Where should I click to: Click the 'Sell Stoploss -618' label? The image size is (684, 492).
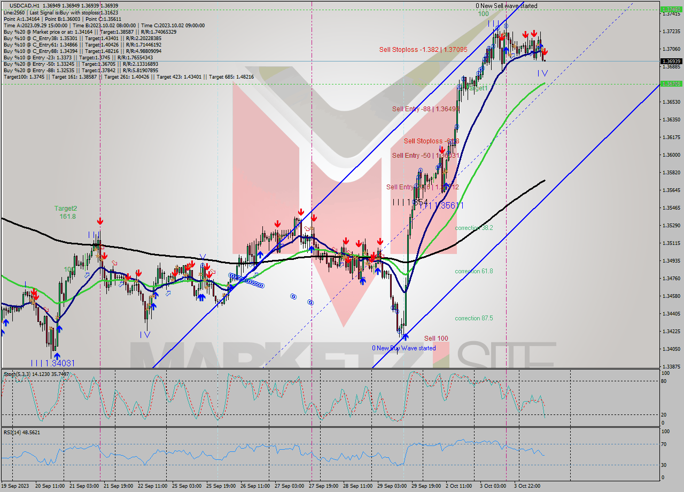431,141
